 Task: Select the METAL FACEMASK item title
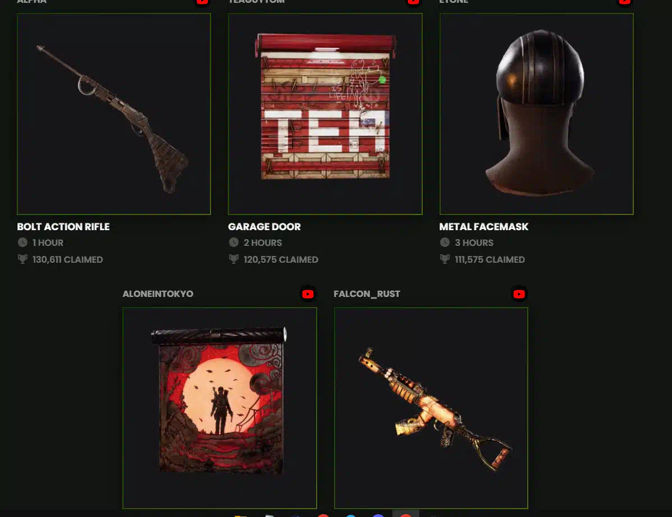click(x=484, y=226)
